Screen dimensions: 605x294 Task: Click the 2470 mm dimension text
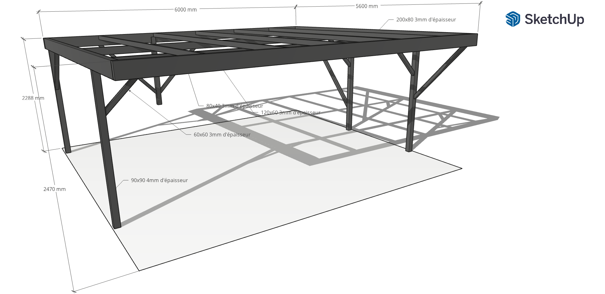click(55, 189)
